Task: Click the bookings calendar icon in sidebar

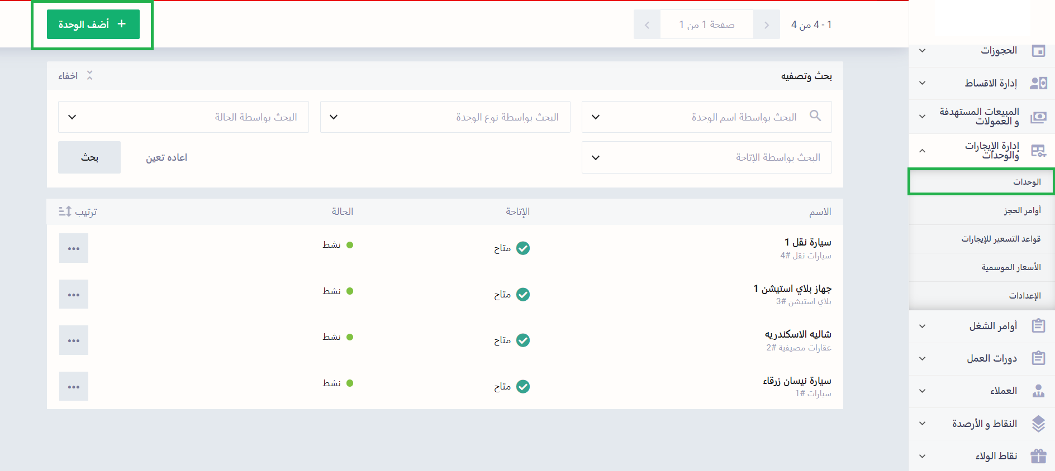Action: [x=1038, y=51]
